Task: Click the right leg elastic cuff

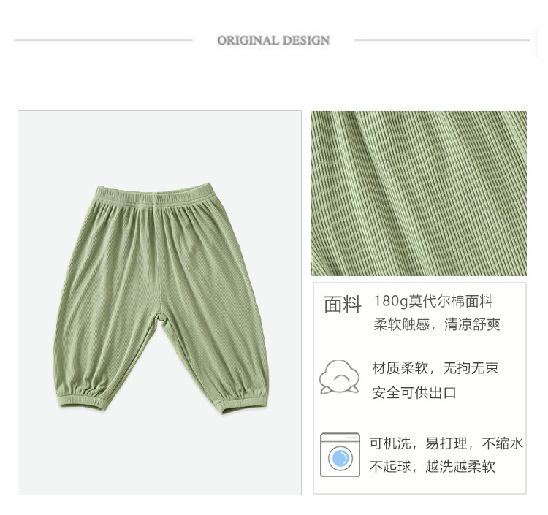Action: click(244, 405)
